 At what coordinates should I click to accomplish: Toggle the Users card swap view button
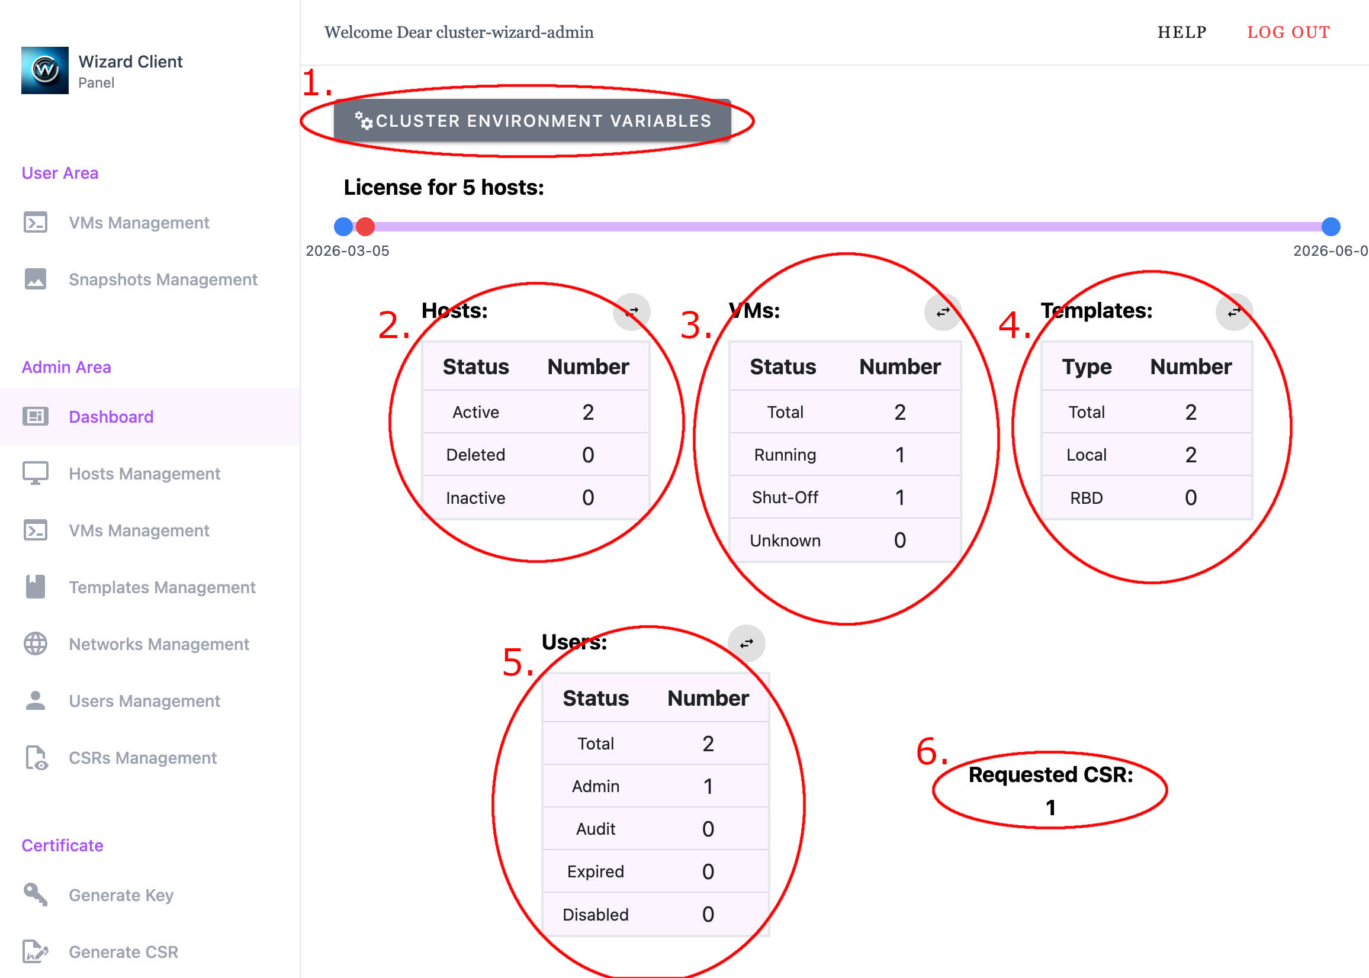click(746, 643)
